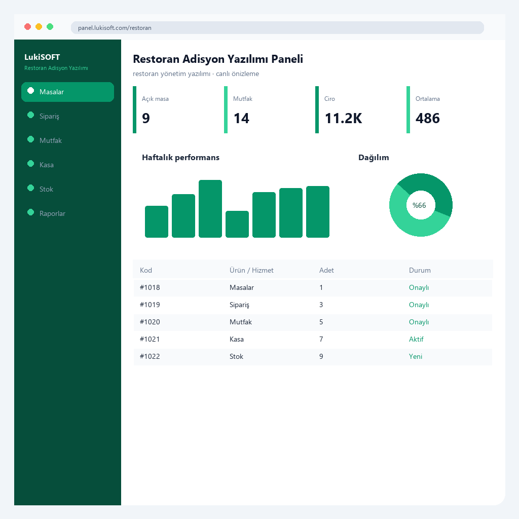
Task: Click the Dağılım chart title
Action: tap(374, 158)
